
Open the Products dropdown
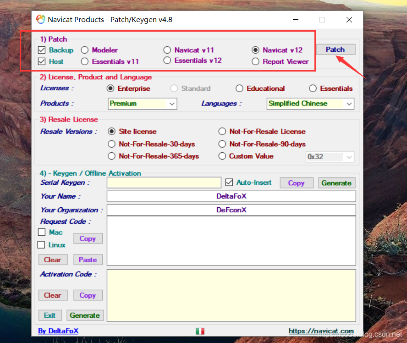[x=143, y=104]
